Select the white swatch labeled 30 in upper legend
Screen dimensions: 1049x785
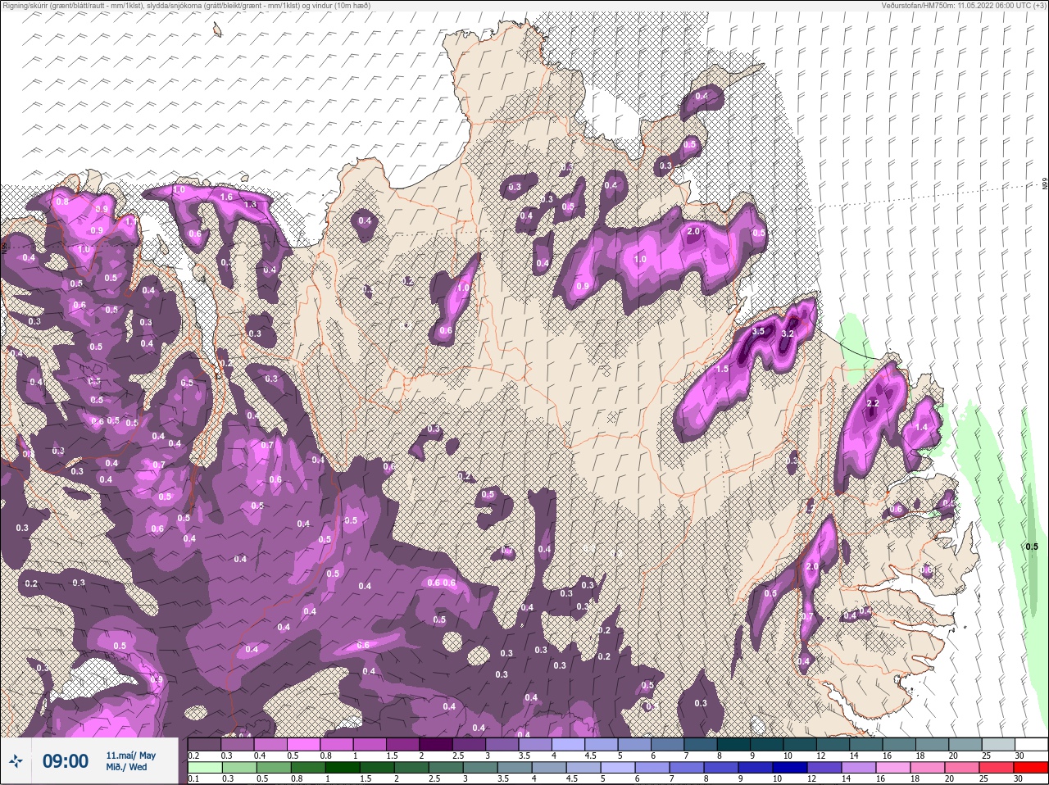click(1031, 743)
